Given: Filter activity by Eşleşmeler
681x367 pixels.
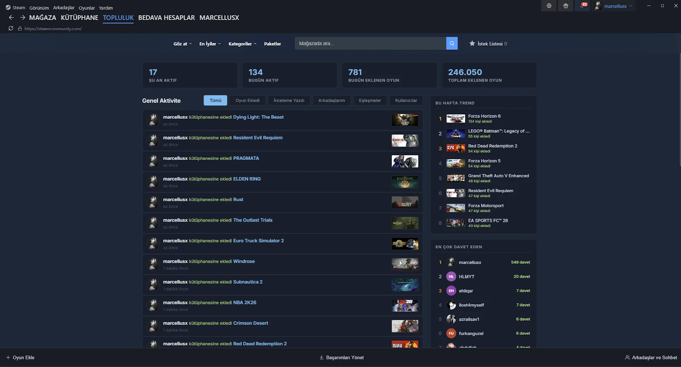Looking at the screenshot, I should 370,100.
